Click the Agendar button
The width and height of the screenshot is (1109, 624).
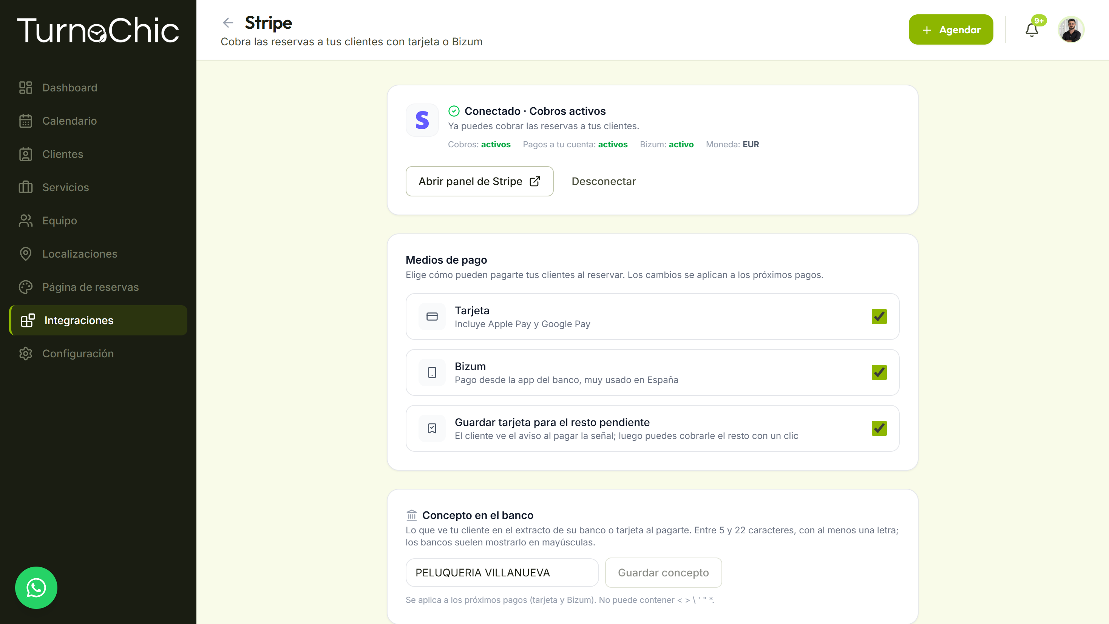point(951,30)
